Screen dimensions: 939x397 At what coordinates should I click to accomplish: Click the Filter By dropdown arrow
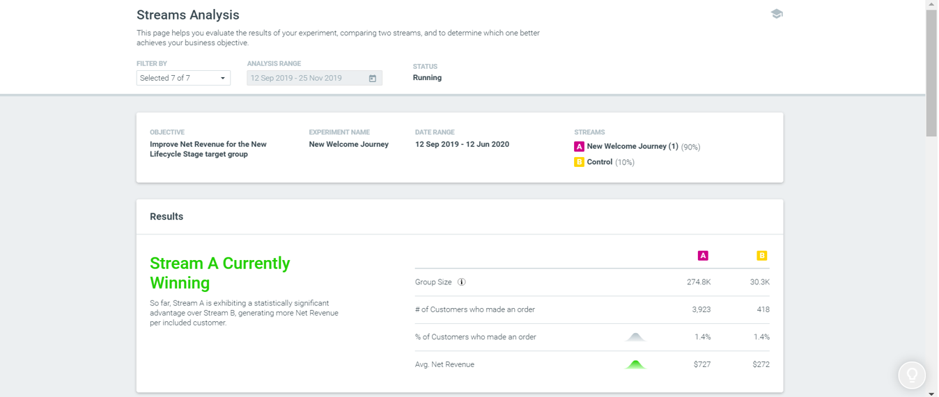point(223,79)
